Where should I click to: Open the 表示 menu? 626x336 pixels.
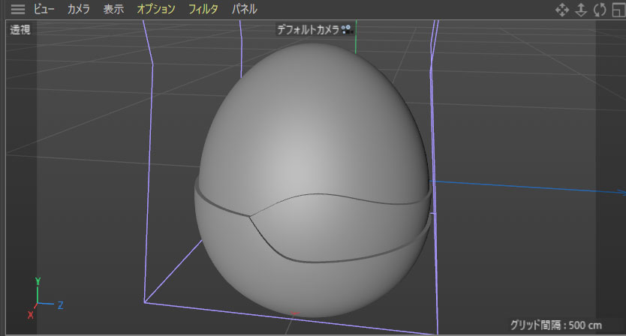[x=113, y=10]
